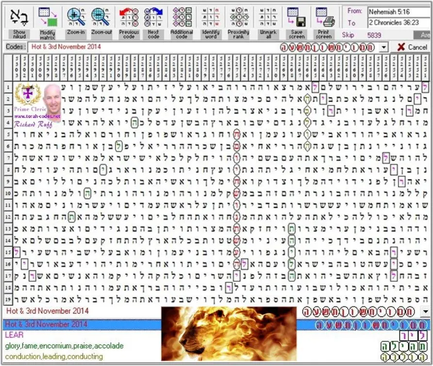This screenshot has width=433, height=366.
Task: Select matrix row number 7
Action: click(8, 158)
